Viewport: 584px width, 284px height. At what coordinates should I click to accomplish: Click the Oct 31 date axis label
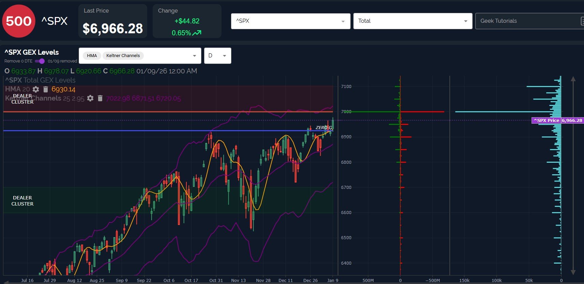(216, 280)
